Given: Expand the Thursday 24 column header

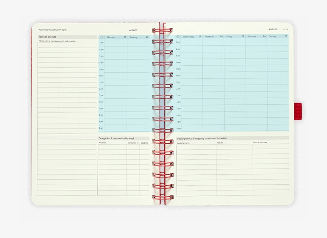Looking at the screenshot, I should click(209, 36).
